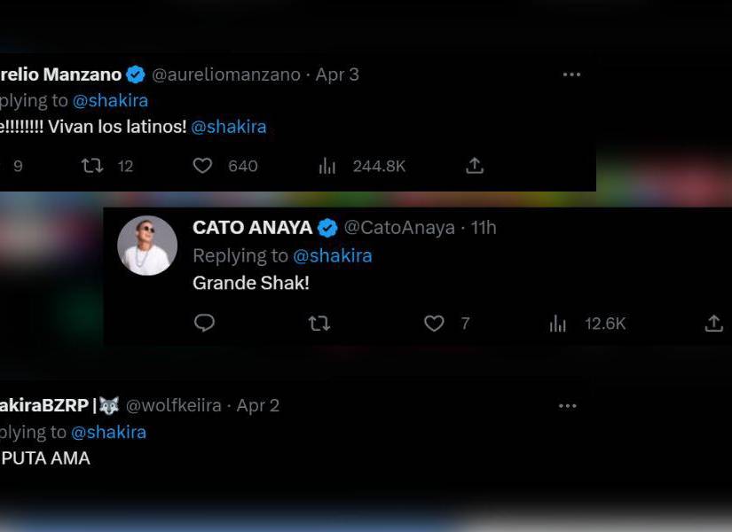Share Cato Anaya's tweet with the upload icon

coord(713,324)
